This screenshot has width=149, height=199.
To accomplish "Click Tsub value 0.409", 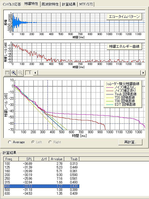I will click(74, 194).
